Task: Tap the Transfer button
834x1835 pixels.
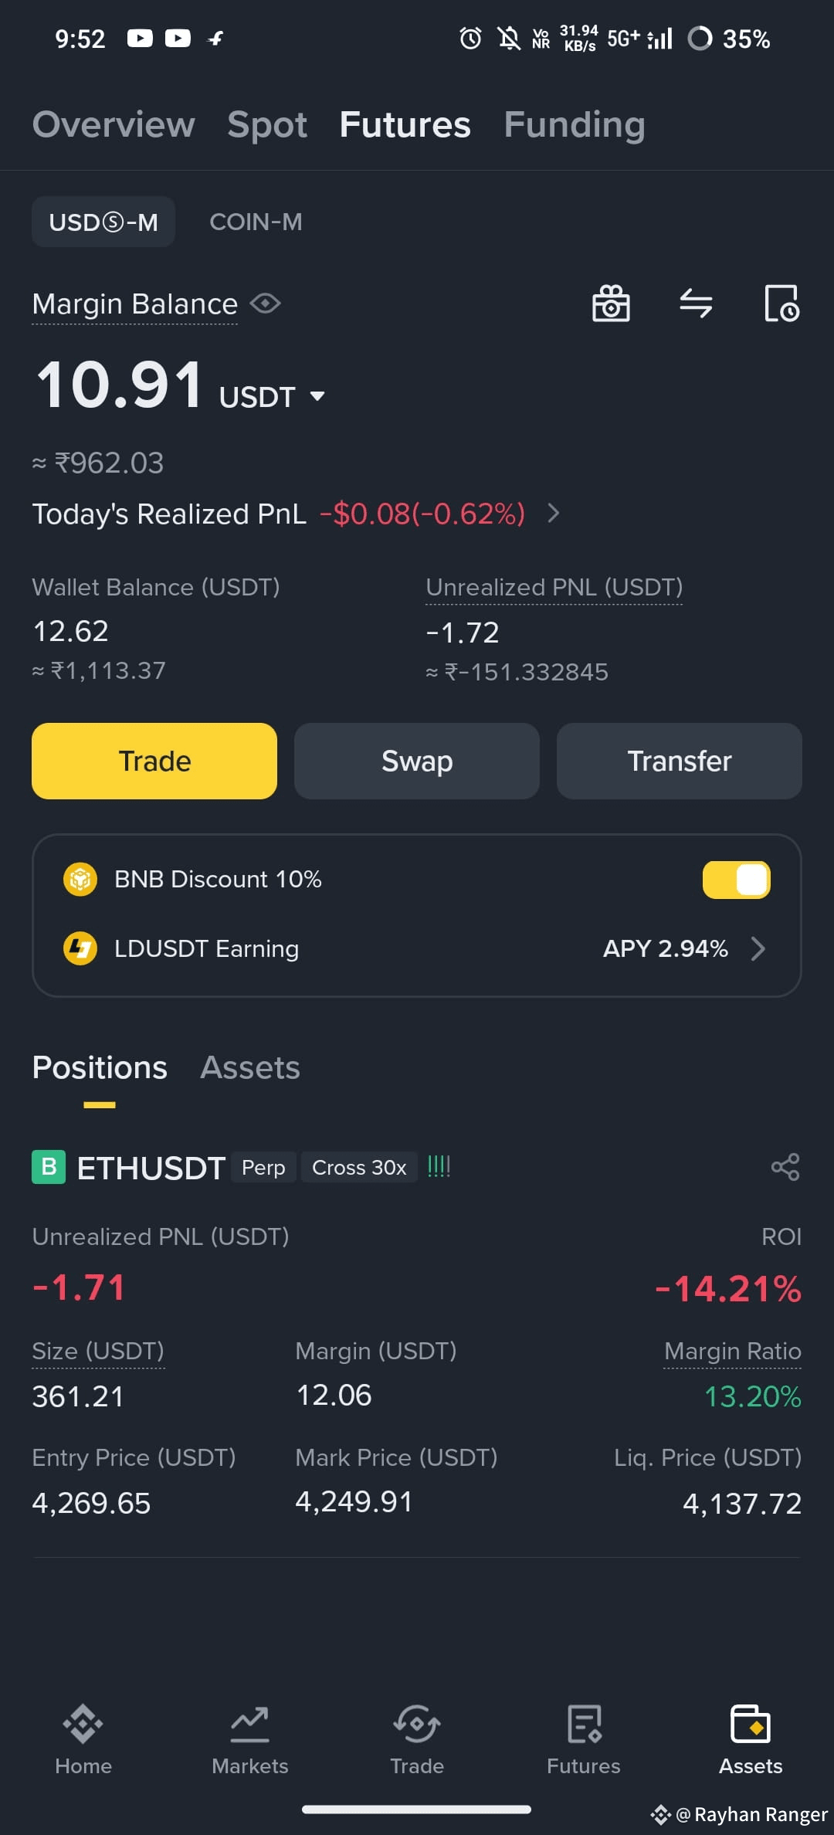Action: point(680,761)
